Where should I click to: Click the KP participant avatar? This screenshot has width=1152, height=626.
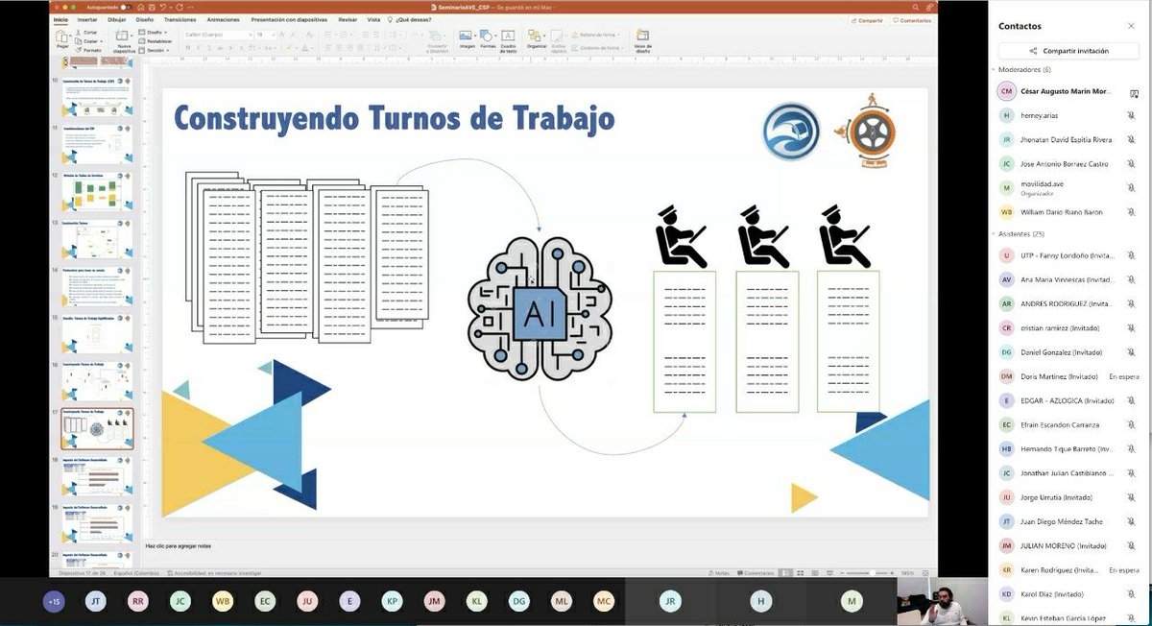point(392,601)
